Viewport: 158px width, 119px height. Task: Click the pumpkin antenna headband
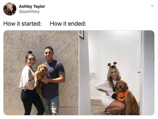point(112,64)
